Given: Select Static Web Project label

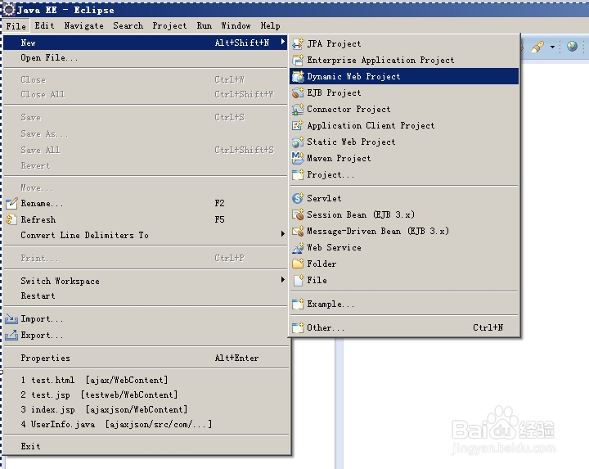Looking at the screenshot, I should point(351,142).
